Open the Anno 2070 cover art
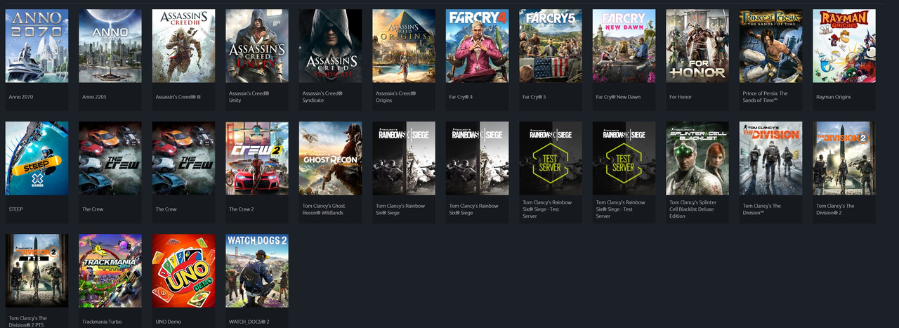Viewport: 899px width, 328px height. coord(37,46)
